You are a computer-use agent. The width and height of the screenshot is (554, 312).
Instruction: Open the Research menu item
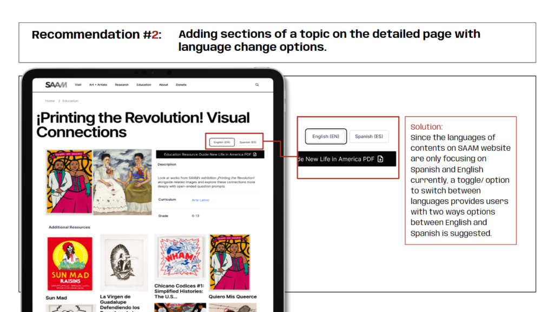point(122,85)
